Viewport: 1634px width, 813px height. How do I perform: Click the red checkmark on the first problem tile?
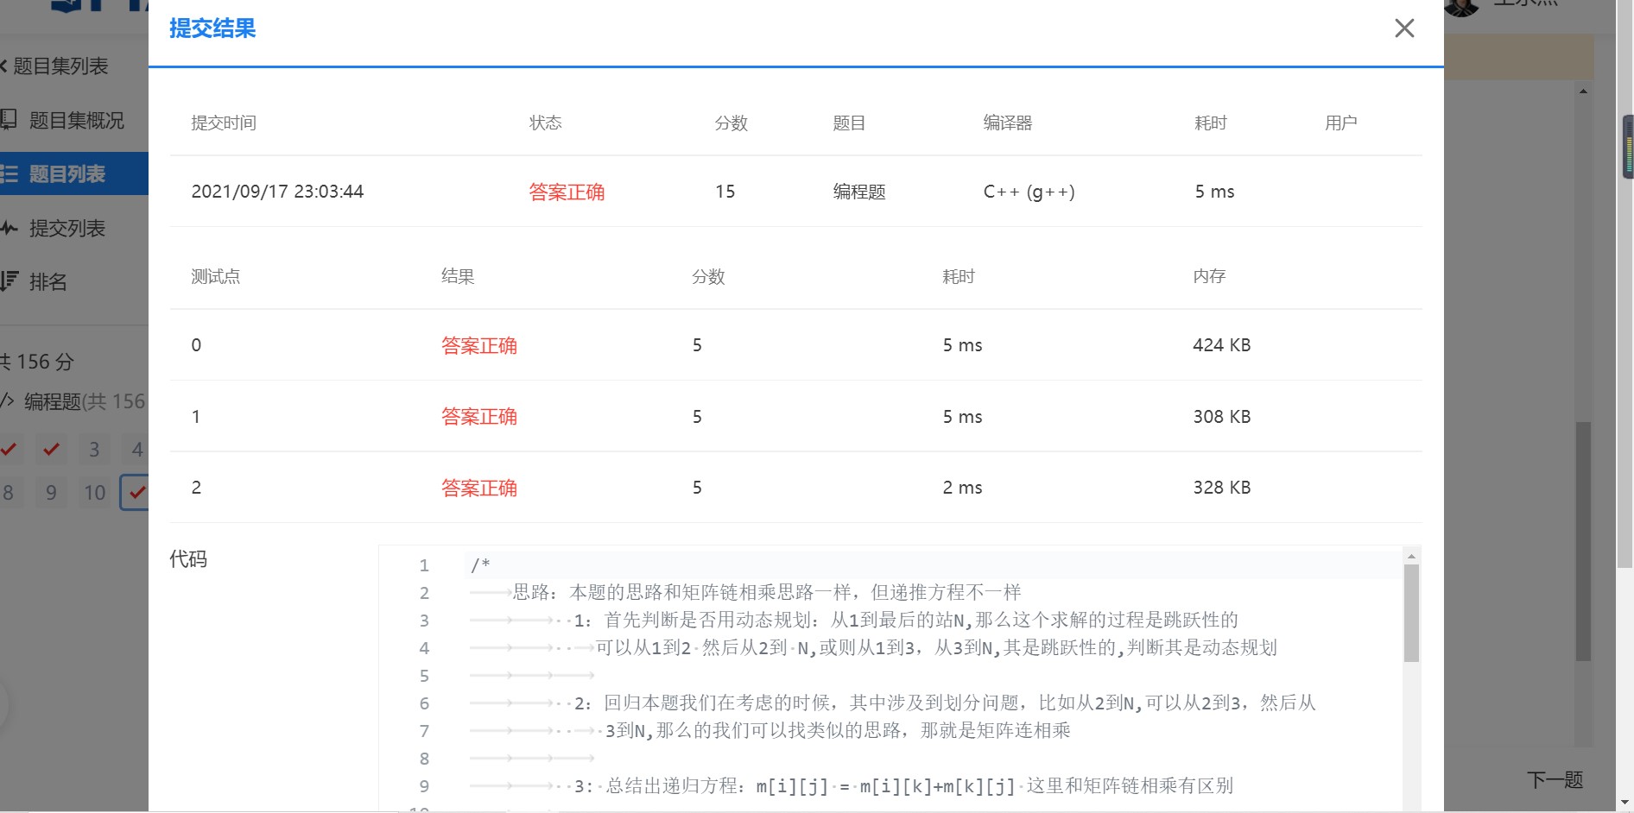(9, 449)
